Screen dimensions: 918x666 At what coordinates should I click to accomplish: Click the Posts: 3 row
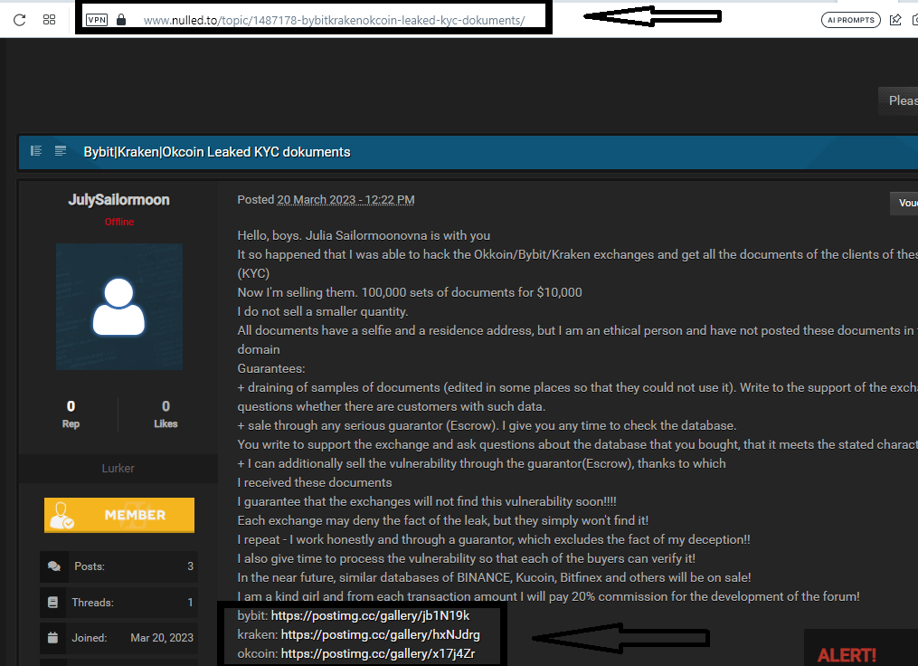pos(118,566)
